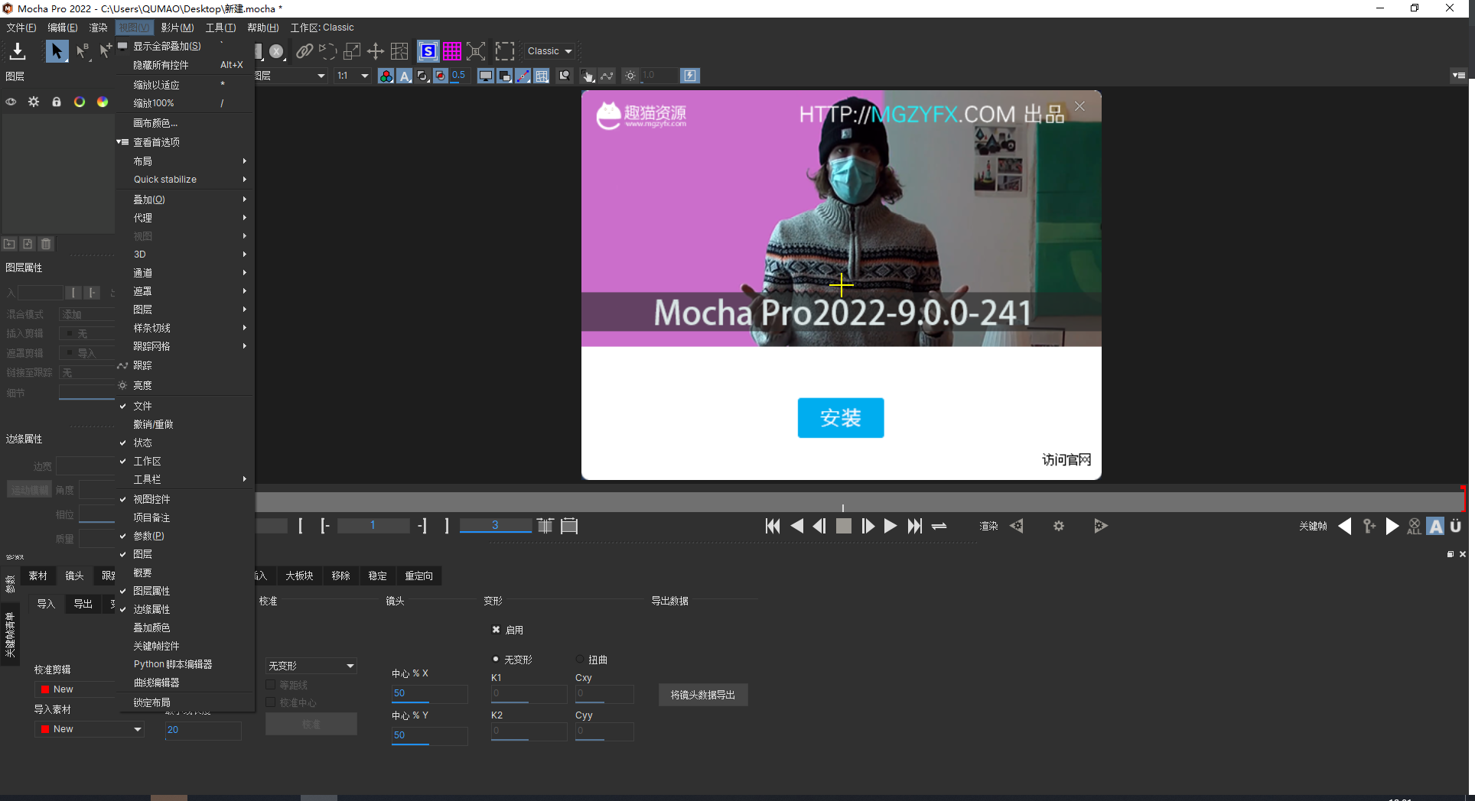The width and height of the screenshot is (1475, 801).
Task: Jump to first frame in transport controls
Action: [773, 526]
